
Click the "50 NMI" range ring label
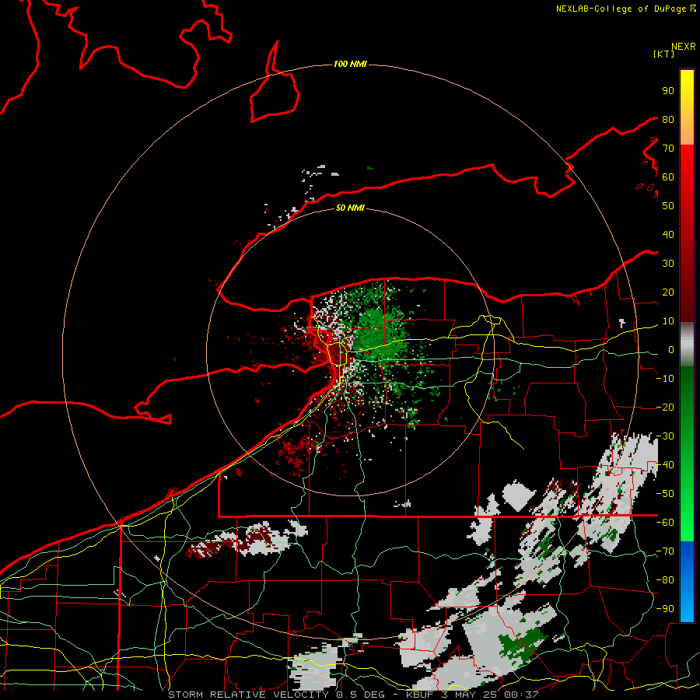coord(350,208)
